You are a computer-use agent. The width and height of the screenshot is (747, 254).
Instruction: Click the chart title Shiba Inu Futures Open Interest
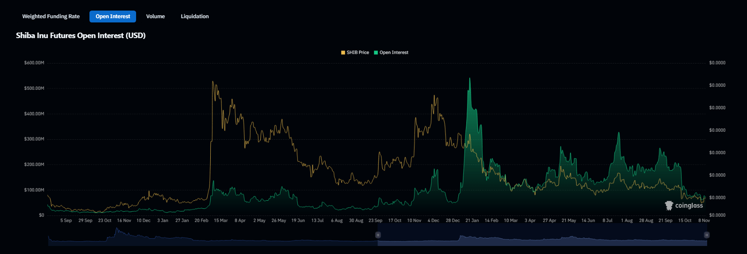click(x=81, y=36)
